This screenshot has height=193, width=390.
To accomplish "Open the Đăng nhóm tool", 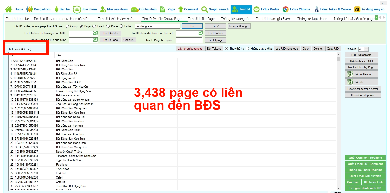I will click(38, 9).
